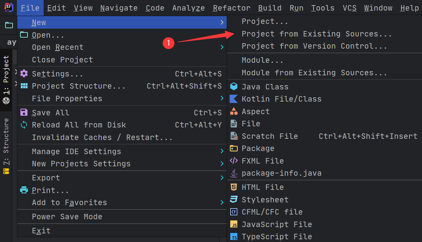422x242 pixels.
Task: Open the Structure side tab
Action: (6, 140)
